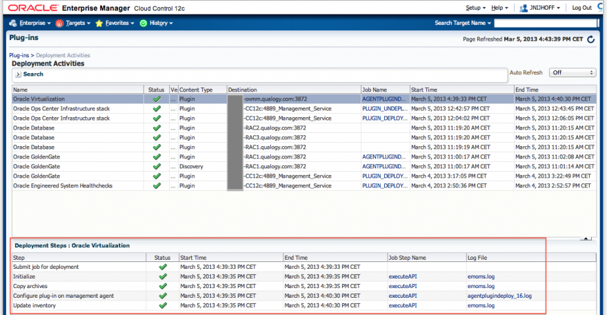
Task: Open the executeAPI link for Update inventory
Action: pos(403,306)
